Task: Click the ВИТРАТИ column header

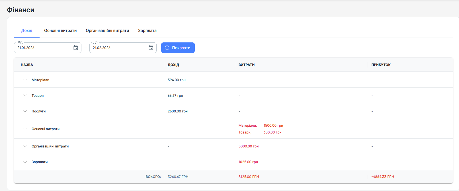Action: click(247, 65)
